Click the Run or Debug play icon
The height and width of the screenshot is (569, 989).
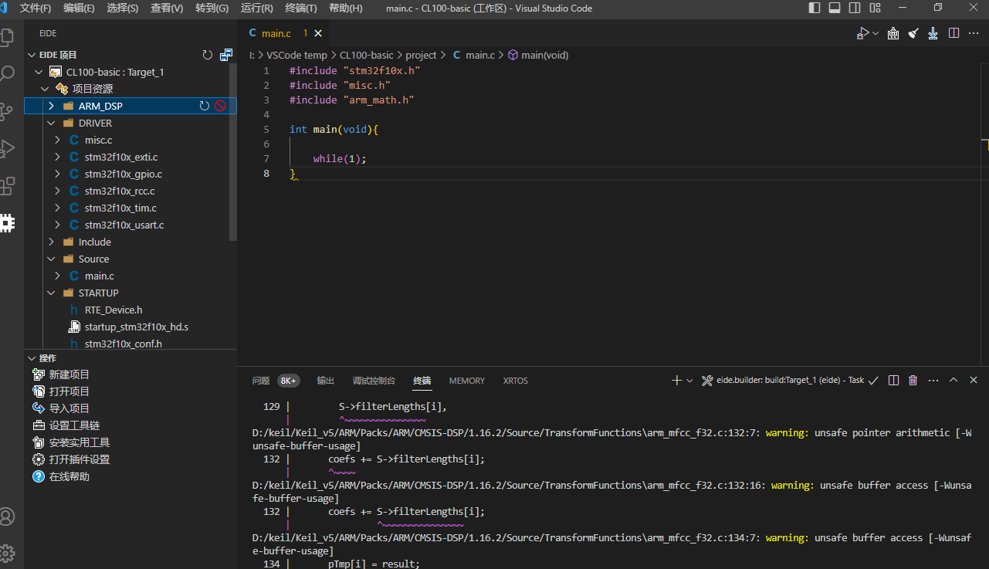(x=863, y=33)
